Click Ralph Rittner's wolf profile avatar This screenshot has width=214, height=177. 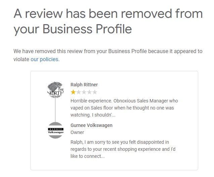tap(55, 89)
